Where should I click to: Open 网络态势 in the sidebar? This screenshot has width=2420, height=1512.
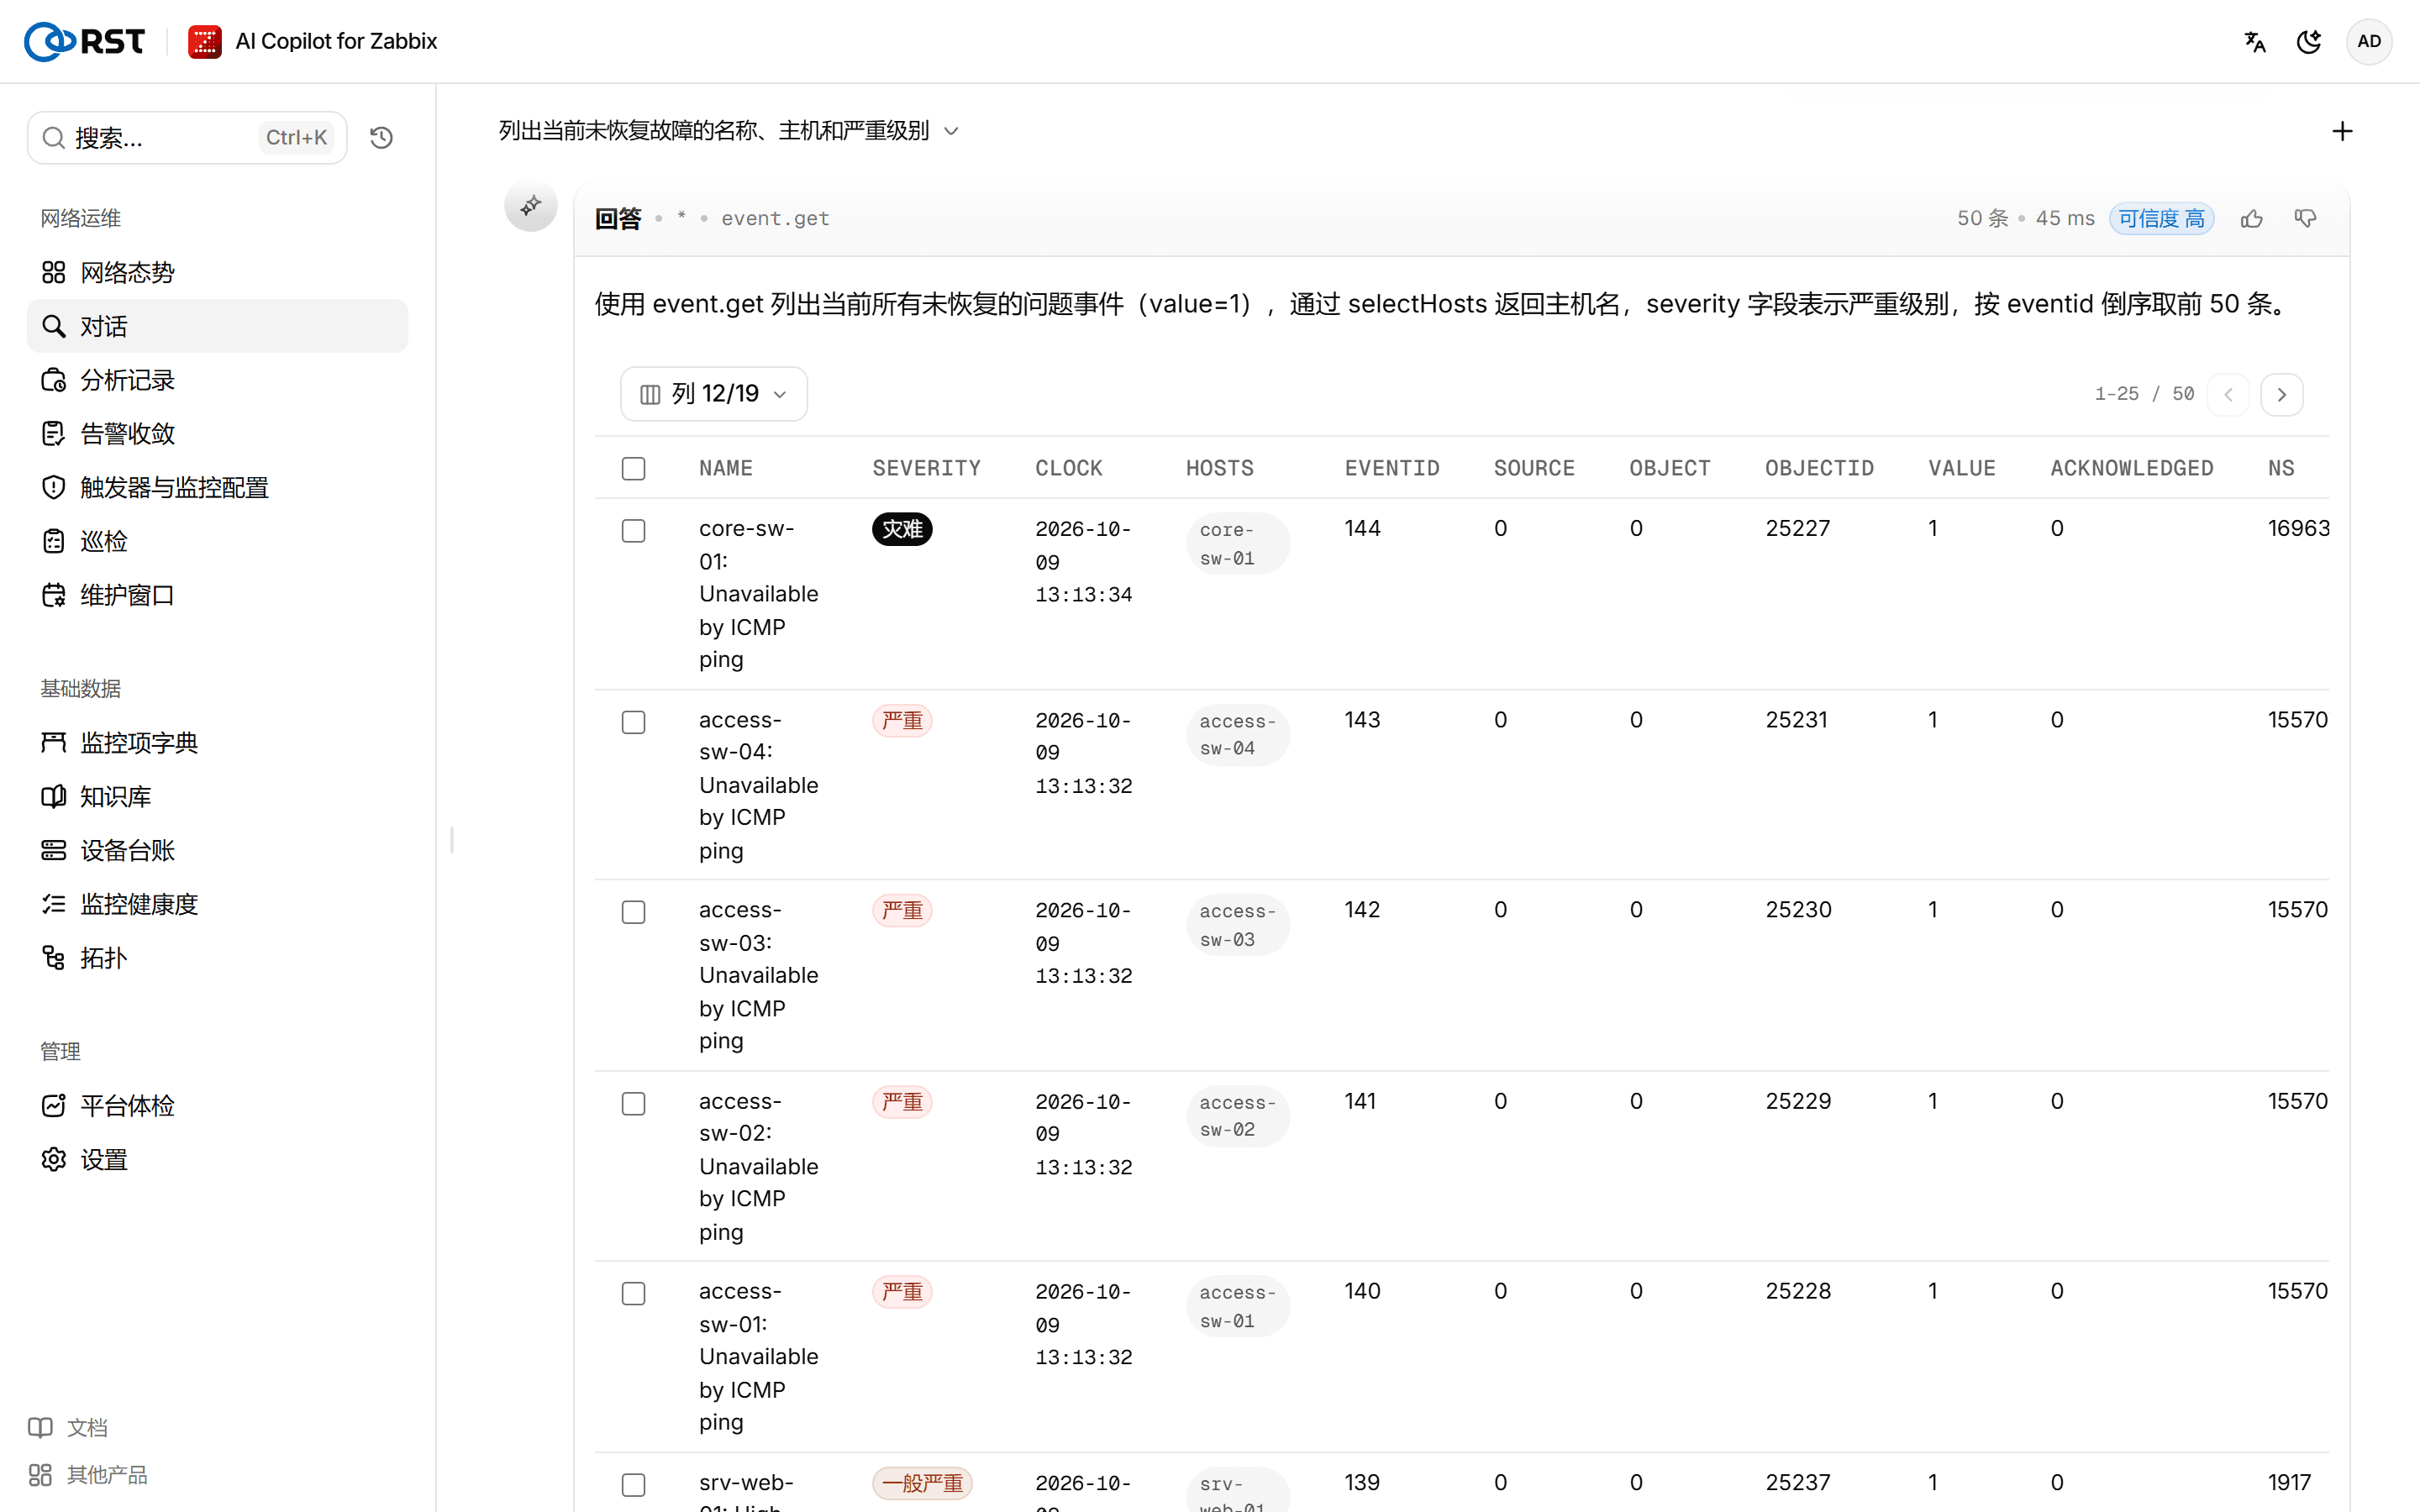click(217, 272)
